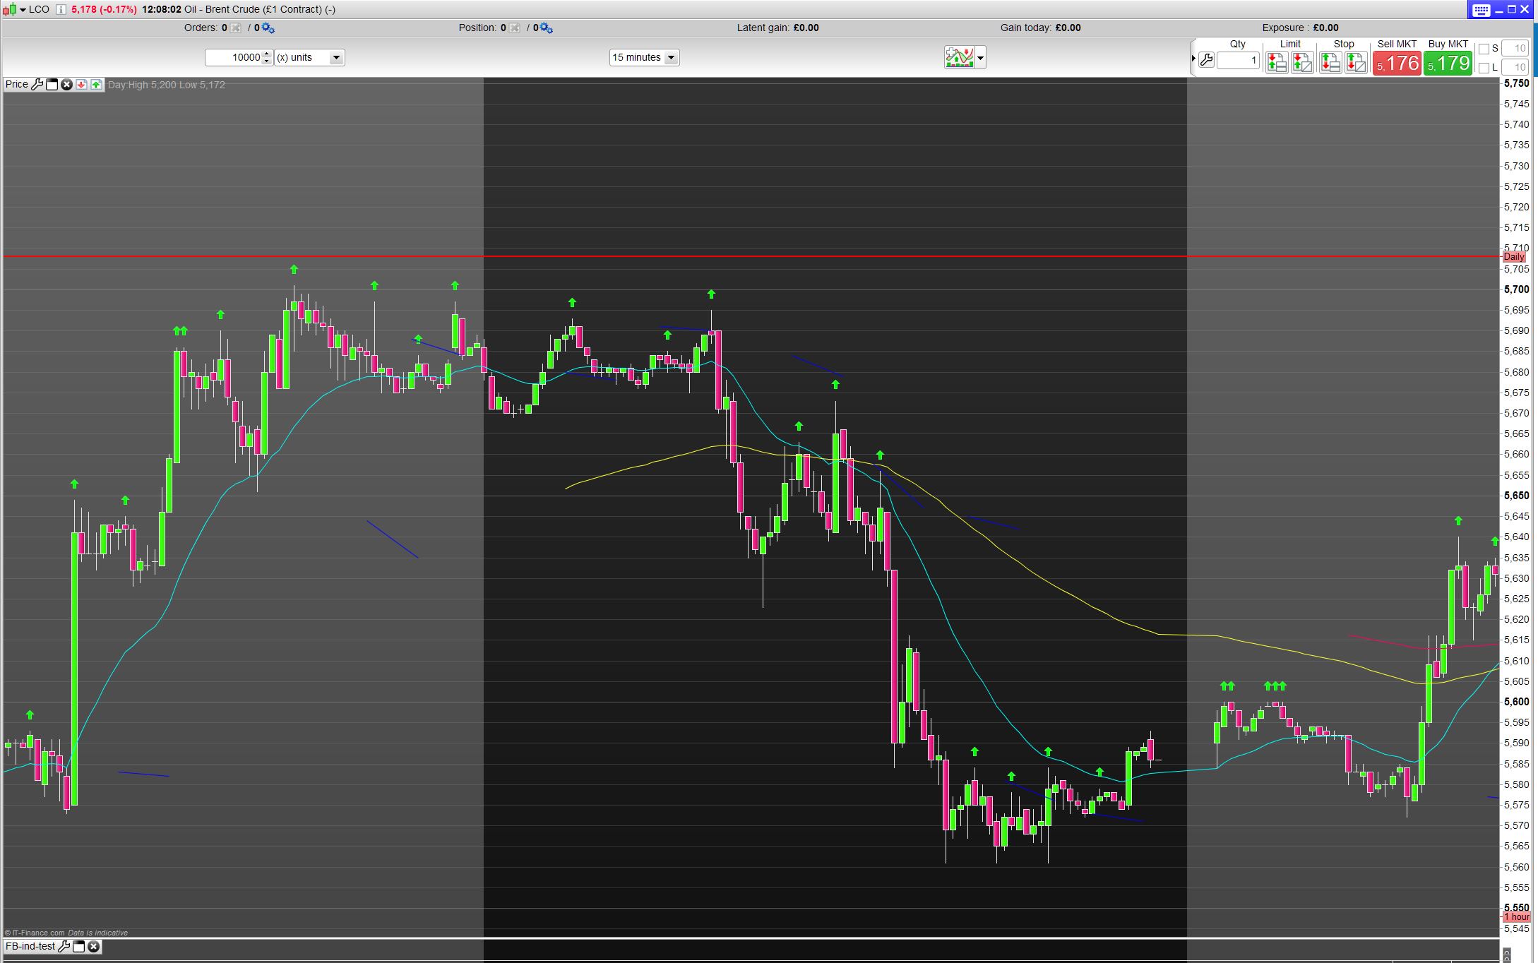
Task: Enable the L checkbox
Action: tap(1484, 68)
